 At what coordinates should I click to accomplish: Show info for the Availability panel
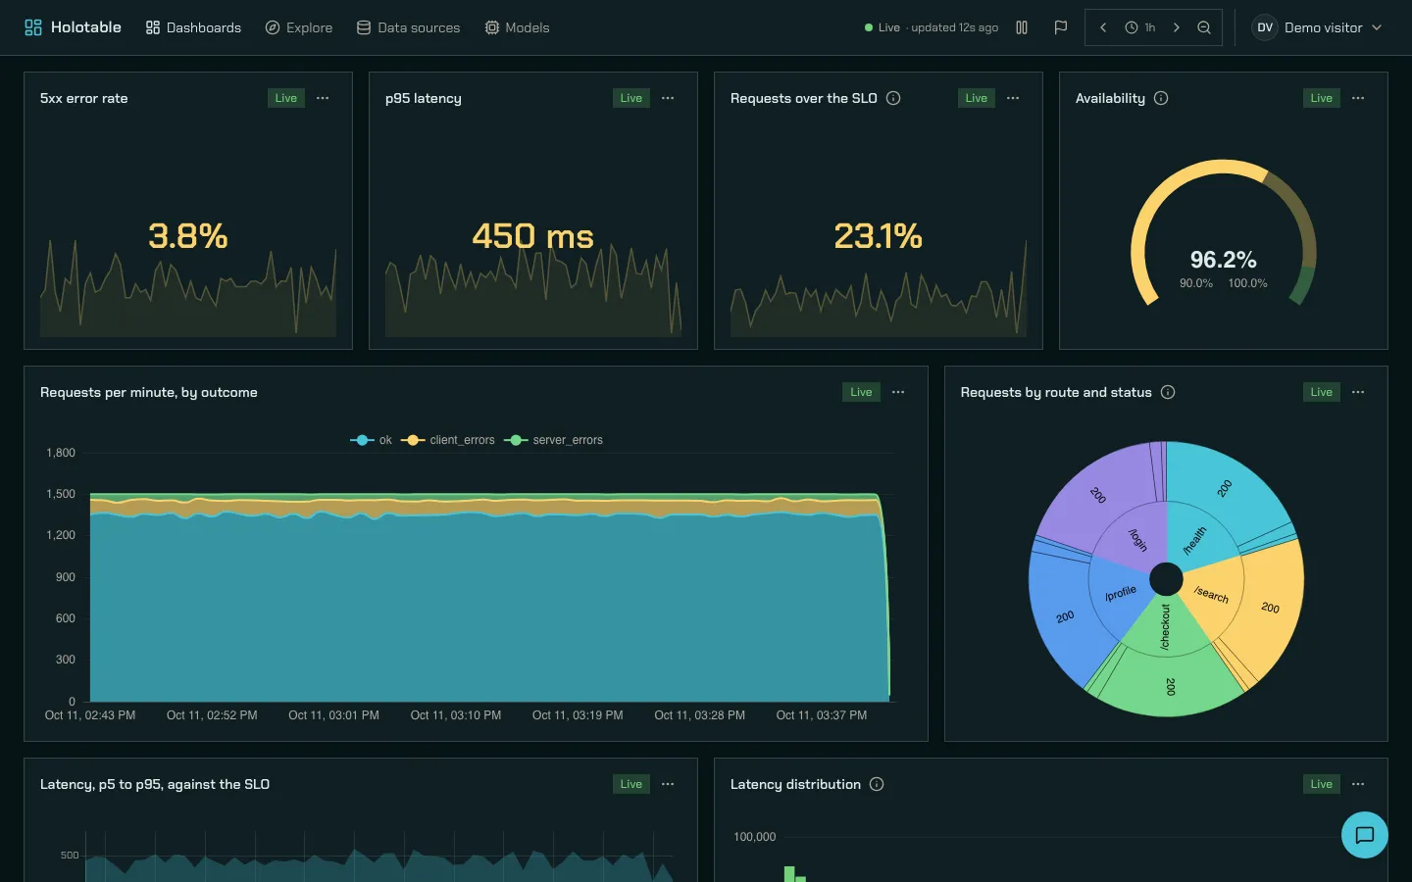[1161, 98]
